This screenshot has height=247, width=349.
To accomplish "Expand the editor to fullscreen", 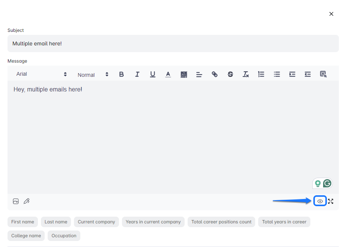I will coord(331,201).
